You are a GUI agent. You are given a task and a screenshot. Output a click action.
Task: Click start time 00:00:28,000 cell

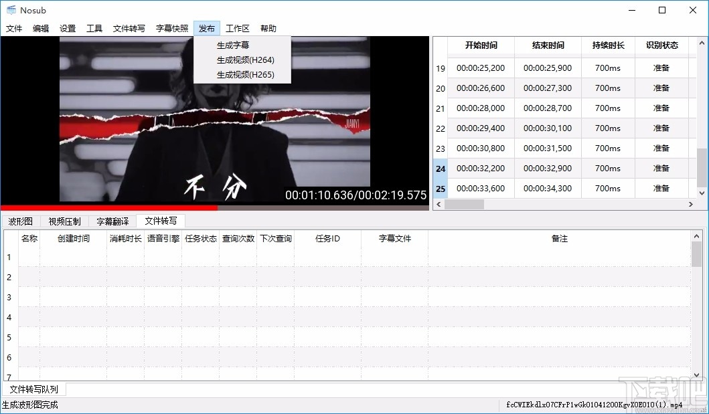click(x=481, y=108)
